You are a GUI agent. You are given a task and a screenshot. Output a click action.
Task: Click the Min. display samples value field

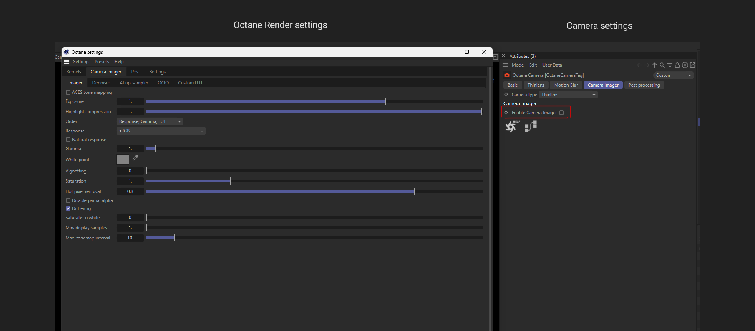[130, 228]
